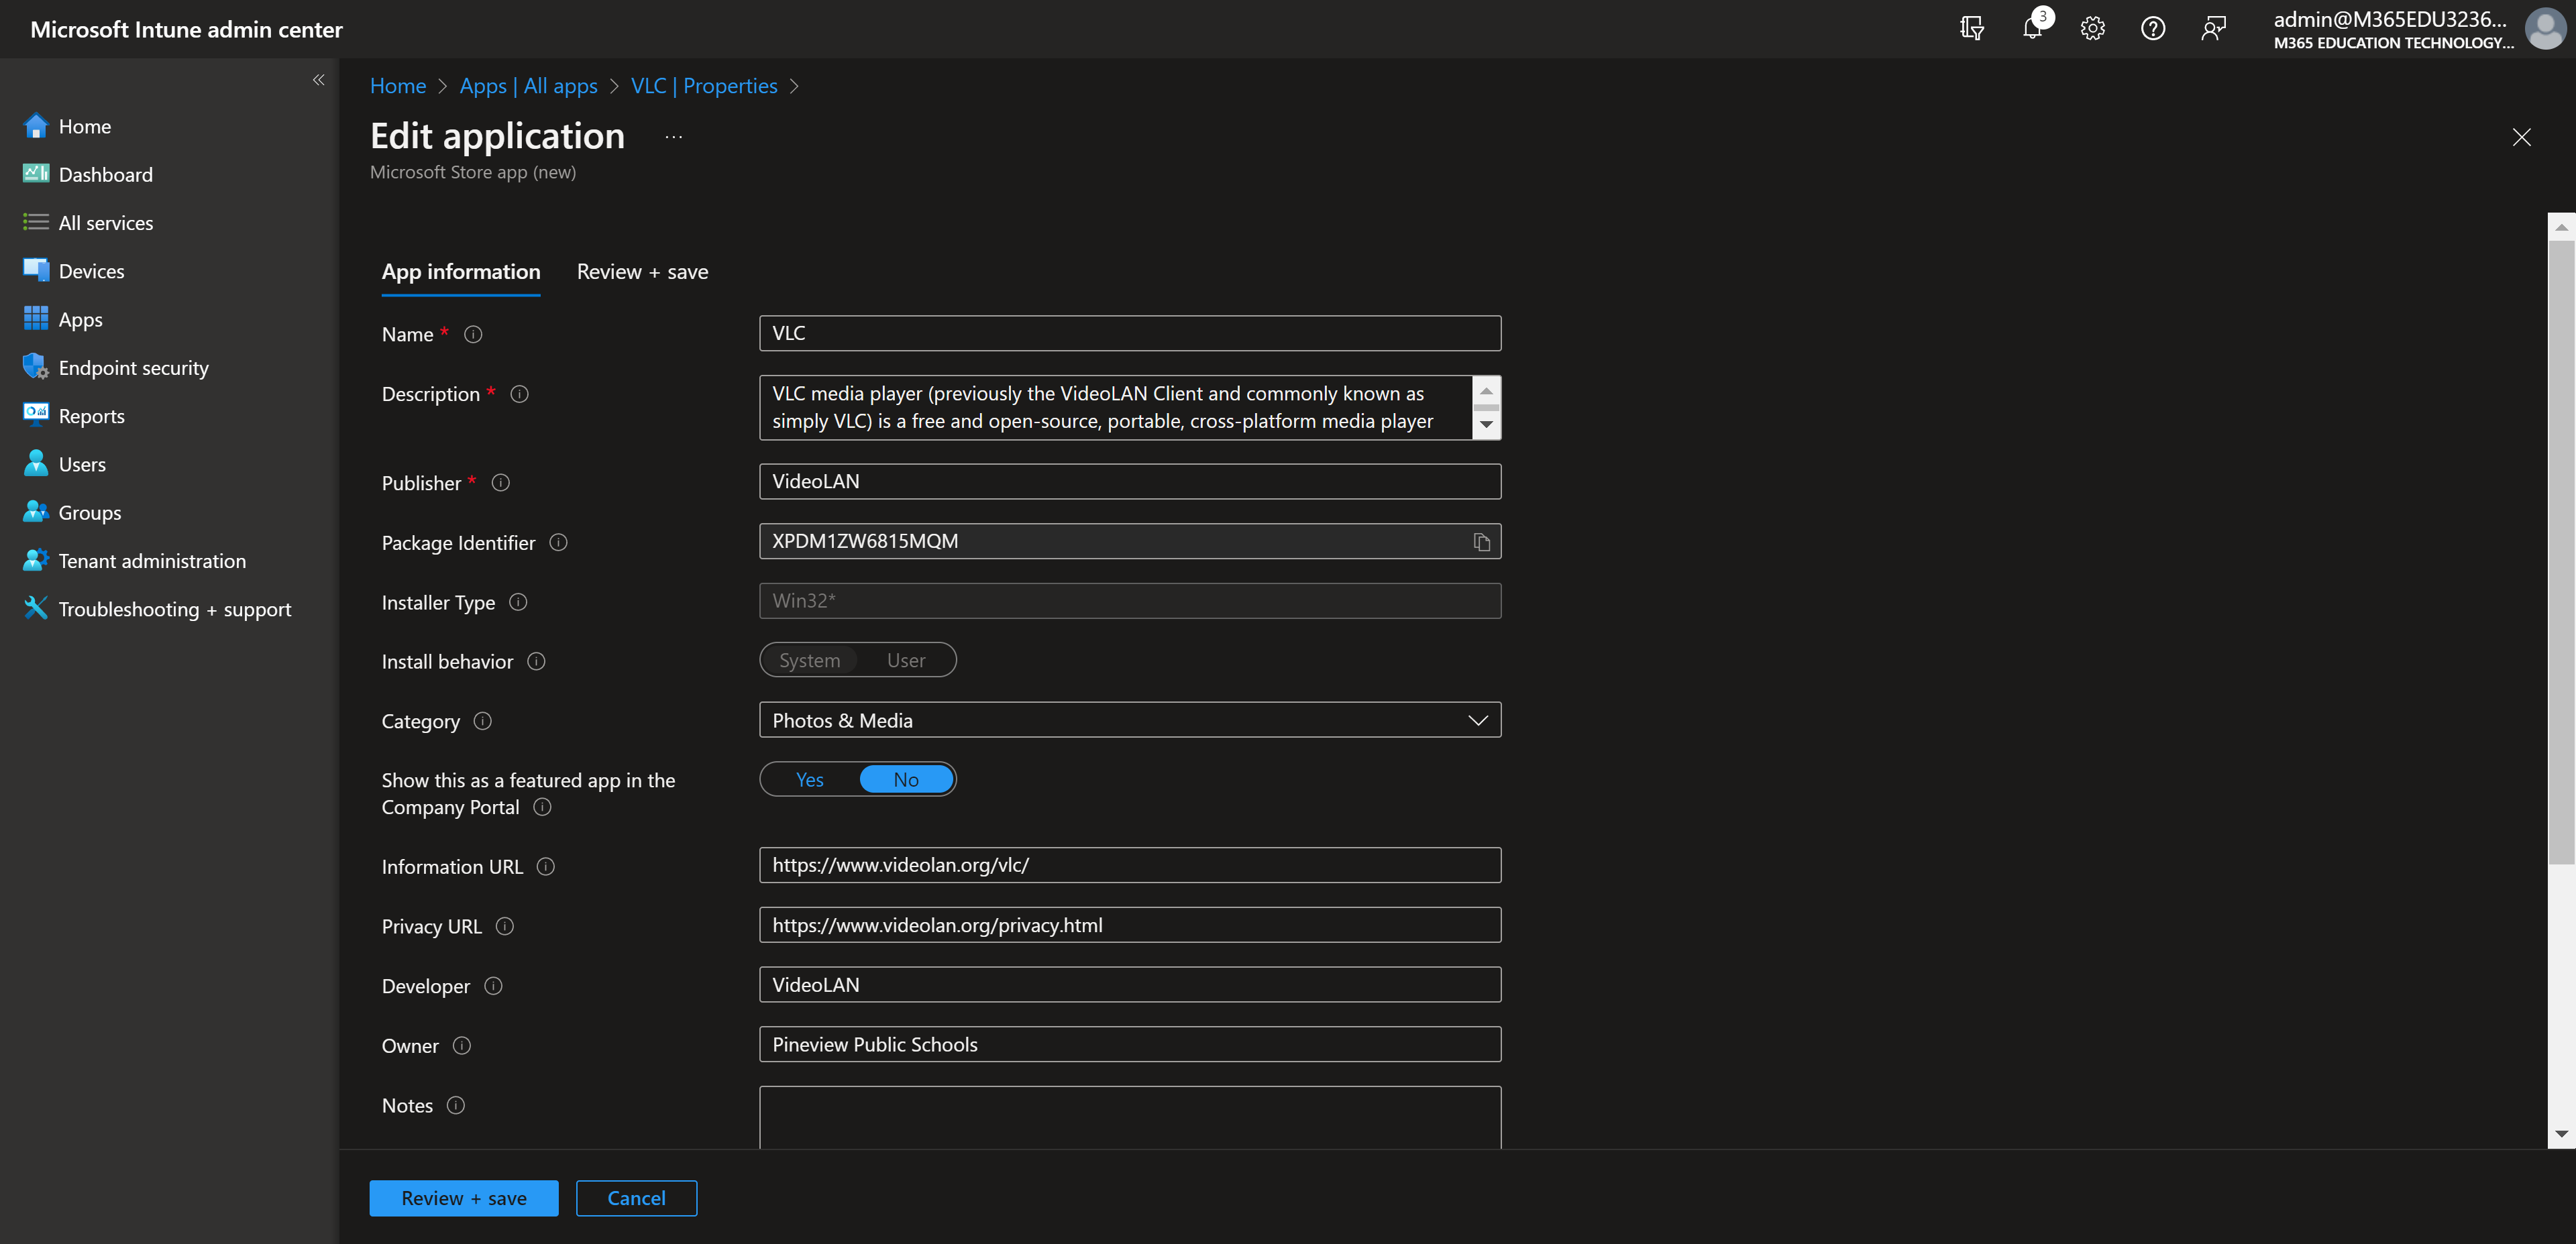Open the account avatar menu

coord(2545,28)
